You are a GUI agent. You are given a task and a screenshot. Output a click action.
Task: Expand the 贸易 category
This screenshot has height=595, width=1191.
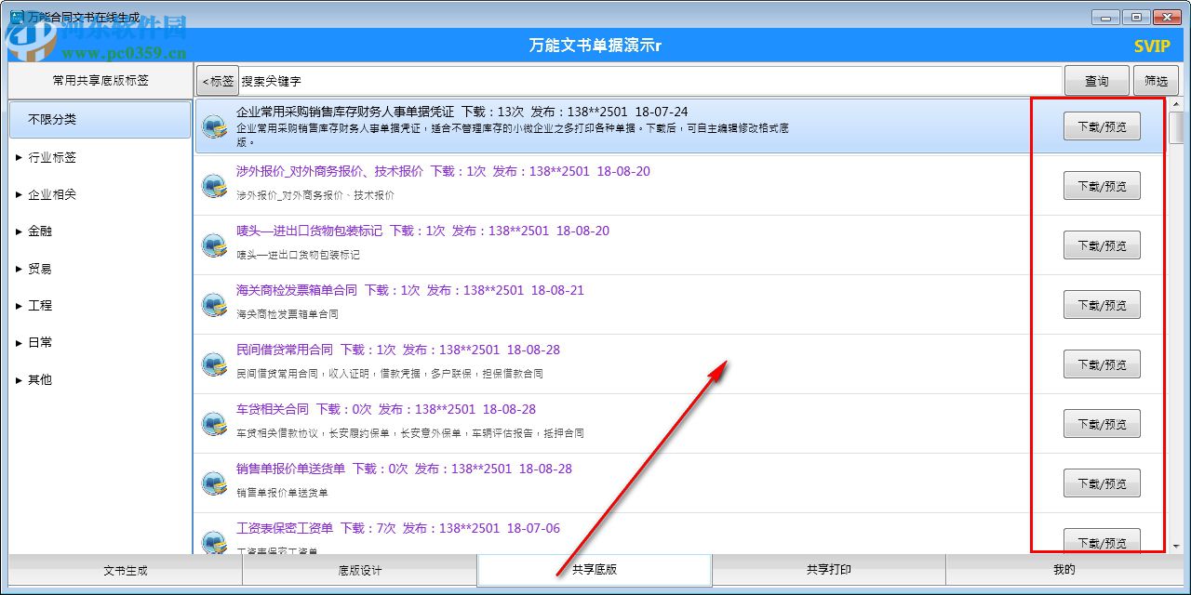click(x=39, y=268)
